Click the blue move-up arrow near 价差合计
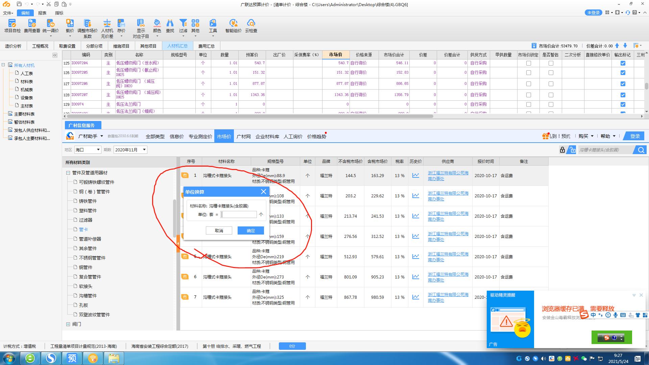 coord(617,46)
